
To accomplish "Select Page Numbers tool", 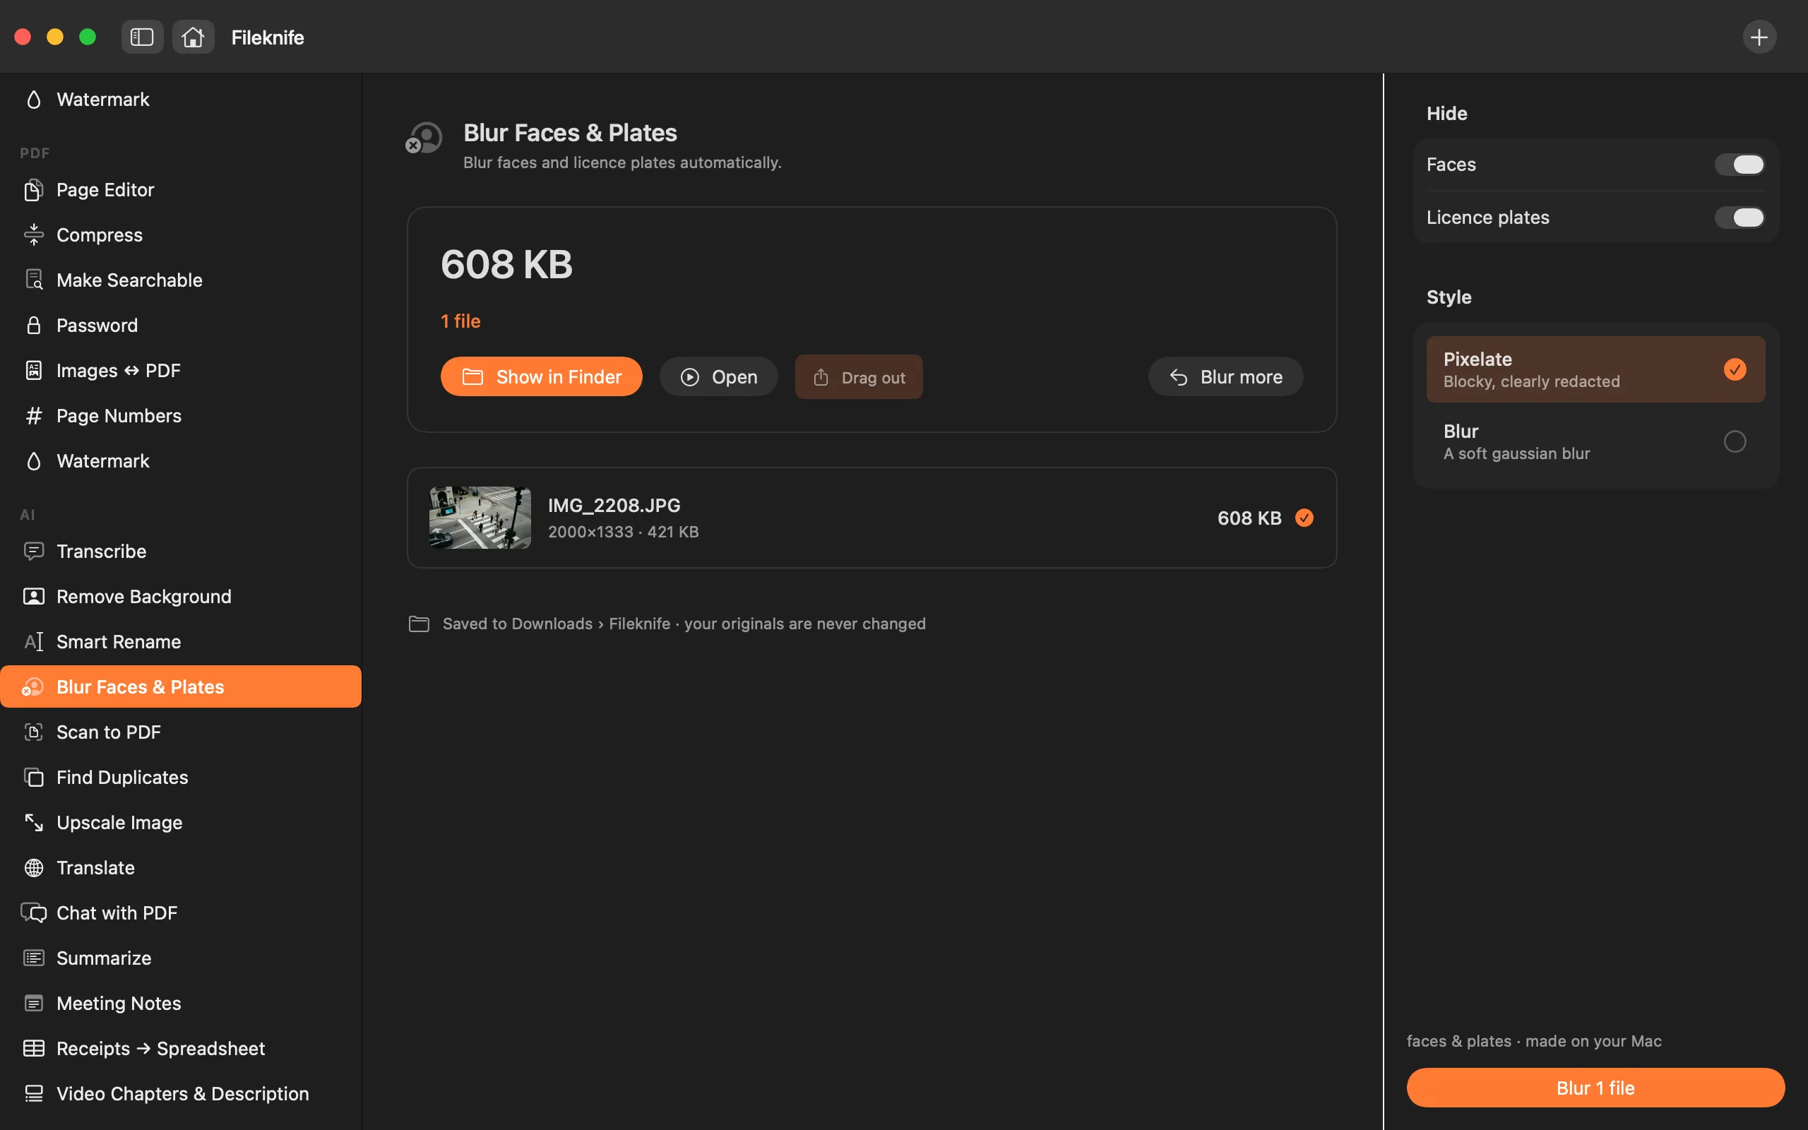I will [181, 415].
